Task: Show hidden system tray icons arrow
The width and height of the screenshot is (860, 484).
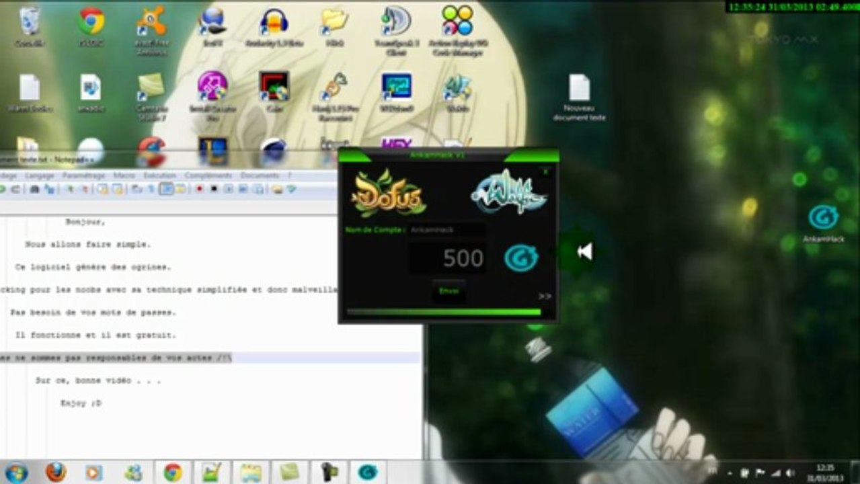Action: [x=729, y=473]
